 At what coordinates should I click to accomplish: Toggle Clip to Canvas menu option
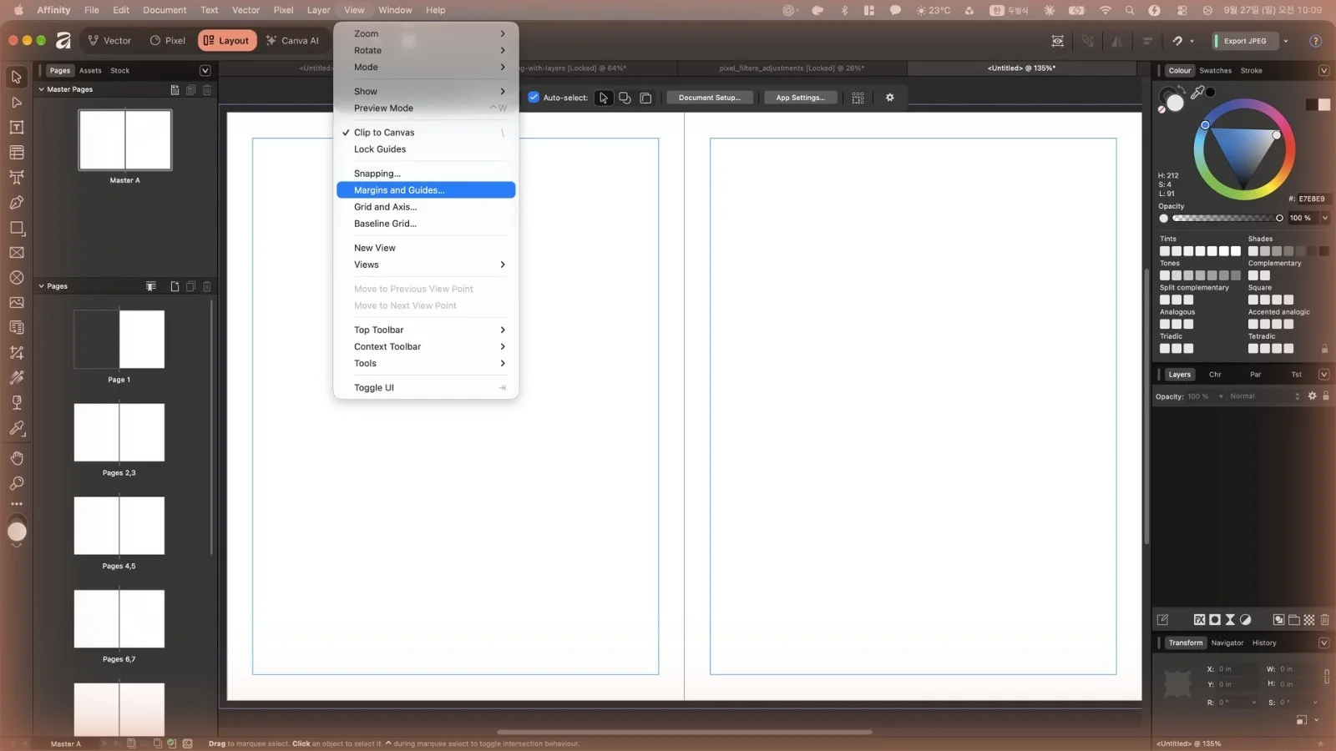(426, 133)
